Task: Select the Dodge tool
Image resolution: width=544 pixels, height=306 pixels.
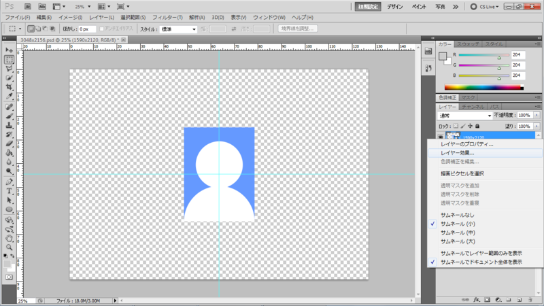Action: click(x=9, y=171)
